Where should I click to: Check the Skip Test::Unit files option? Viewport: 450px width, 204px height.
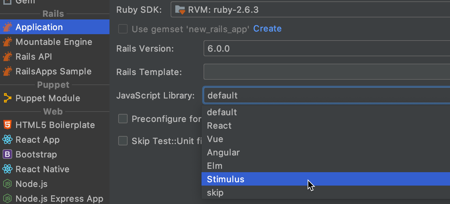(123, 141)
